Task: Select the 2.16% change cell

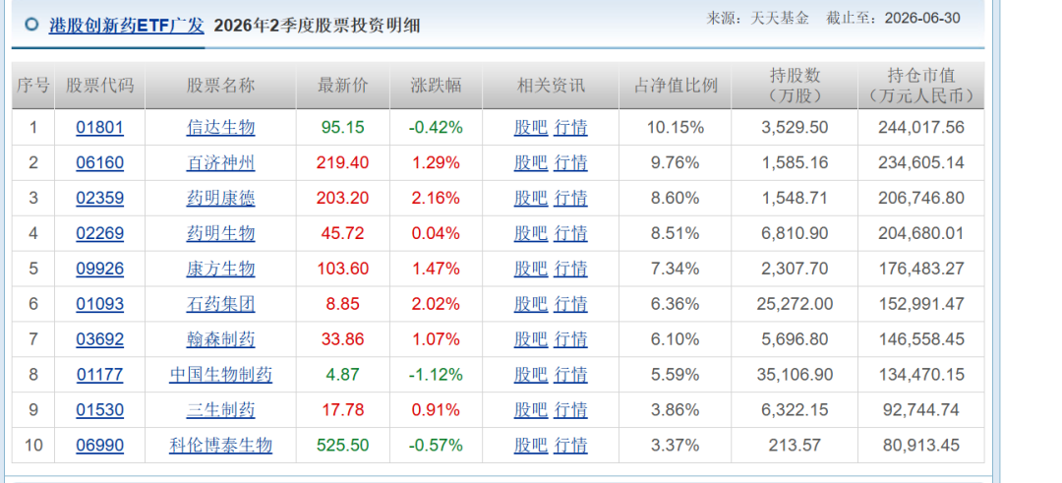Action: click(x=437, y=198)
